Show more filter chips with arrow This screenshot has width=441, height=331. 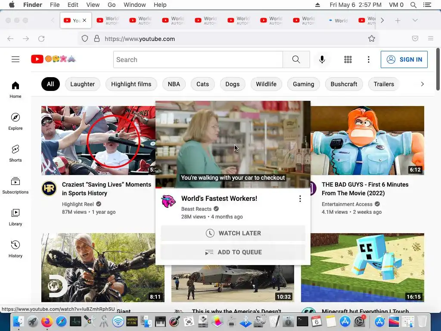click(422, 84)
